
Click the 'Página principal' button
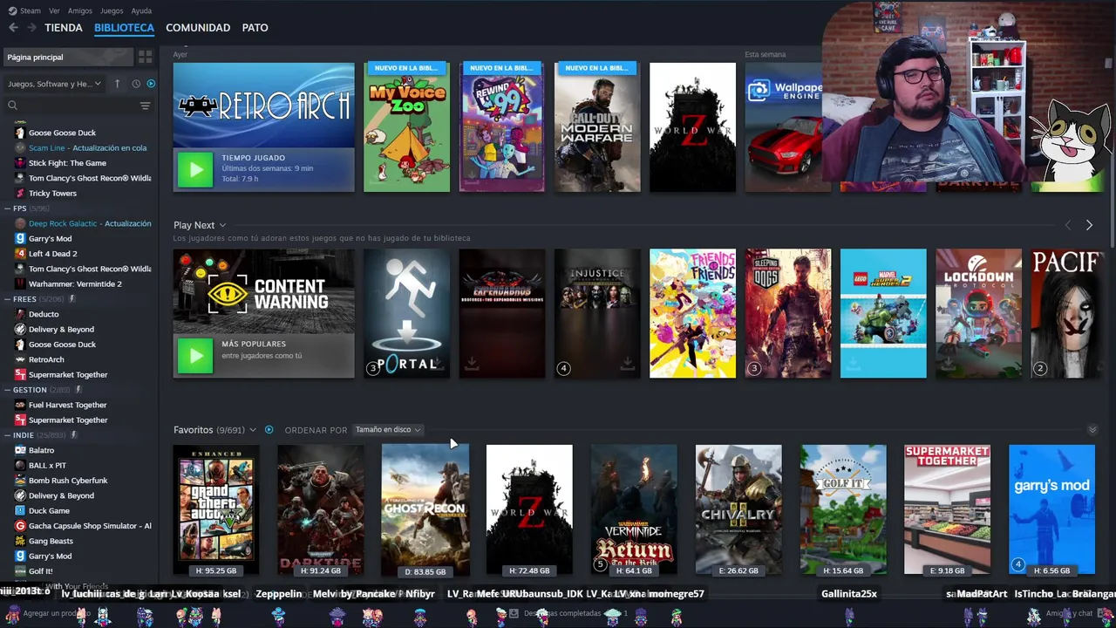coord(68,57)
